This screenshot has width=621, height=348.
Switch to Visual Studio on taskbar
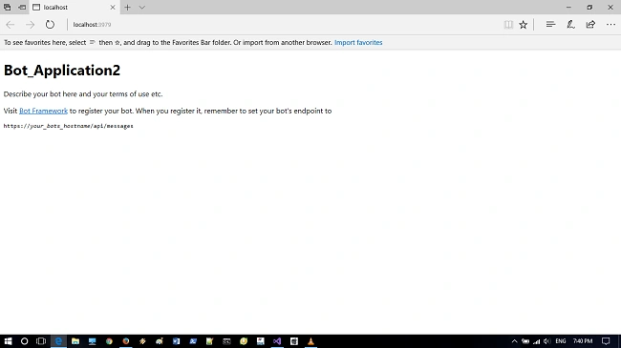click(277, 341)
